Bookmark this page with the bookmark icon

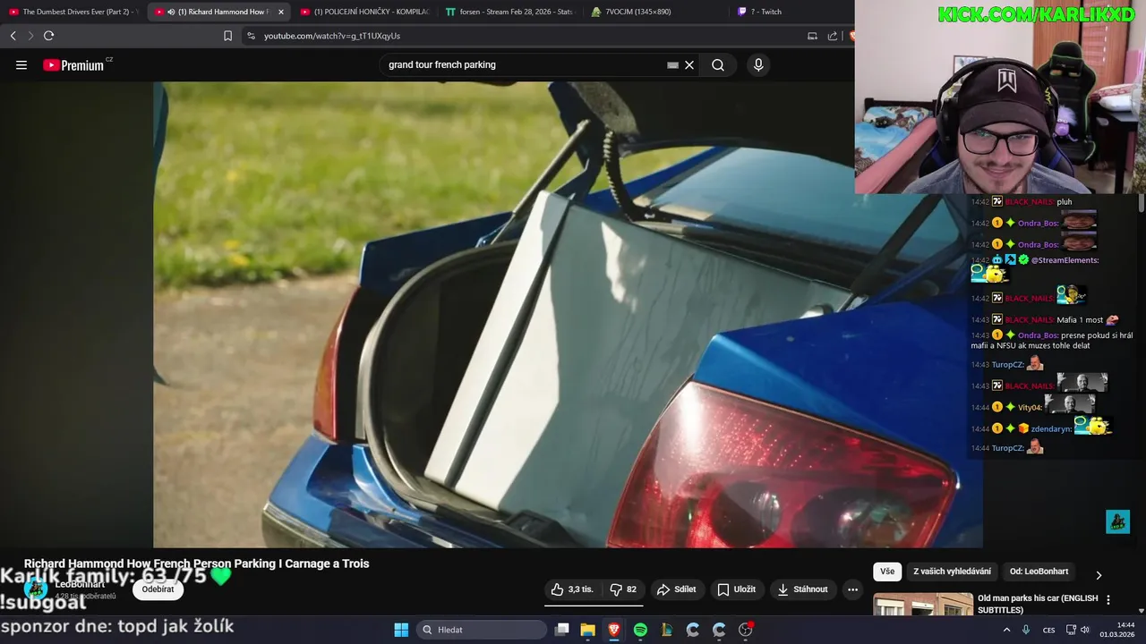pos(227,36)
